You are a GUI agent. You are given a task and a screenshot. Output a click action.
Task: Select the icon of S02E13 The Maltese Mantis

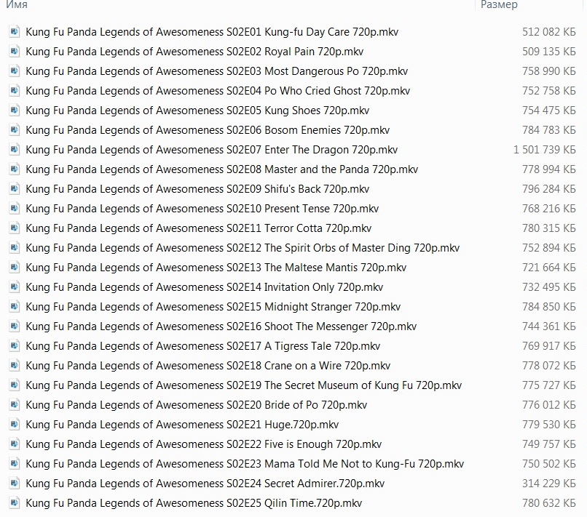click(x=15, y=268)
